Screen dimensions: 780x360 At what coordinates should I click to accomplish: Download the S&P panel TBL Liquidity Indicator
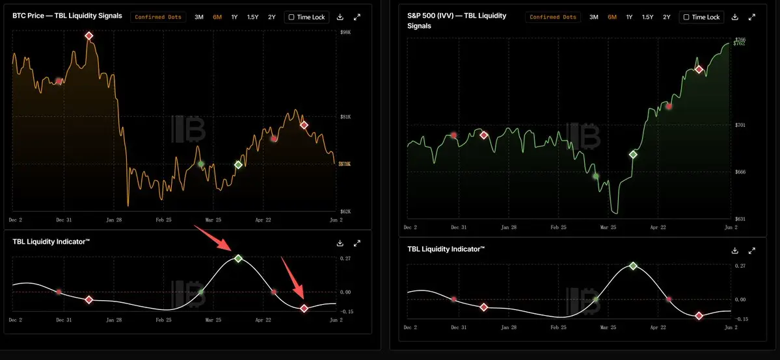click(734, 251)
